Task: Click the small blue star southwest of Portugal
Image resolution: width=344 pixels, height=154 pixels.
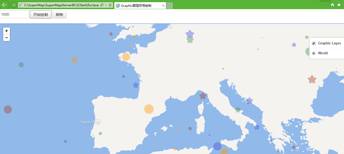Action: pyautogui.click(x=66, y=141)
